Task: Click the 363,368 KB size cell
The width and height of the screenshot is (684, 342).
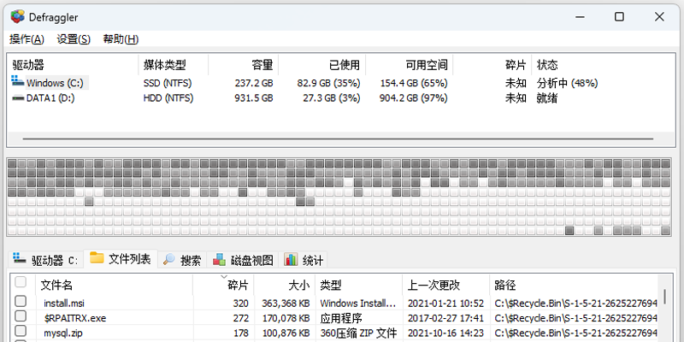Action: click(286, 304)
